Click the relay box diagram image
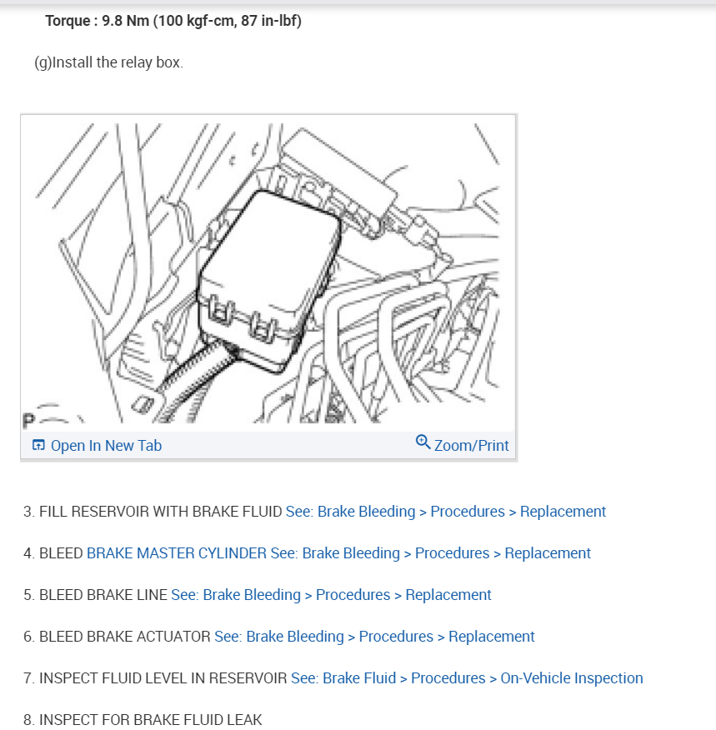The width and height of the screenshot is (716, 730). [x=268, y=273]
